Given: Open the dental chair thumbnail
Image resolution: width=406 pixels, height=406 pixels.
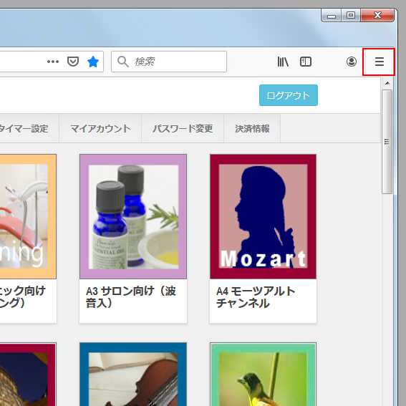Looking at the screenshot, I should point(28,216).
